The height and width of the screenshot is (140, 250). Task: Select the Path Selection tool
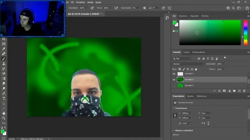(x=4, y=103)
